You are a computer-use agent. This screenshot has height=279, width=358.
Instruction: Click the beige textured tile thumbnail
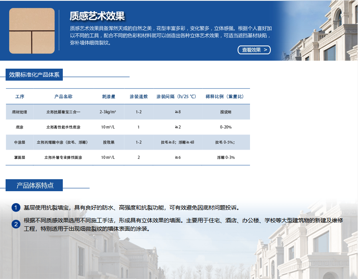tap(32, 31)
